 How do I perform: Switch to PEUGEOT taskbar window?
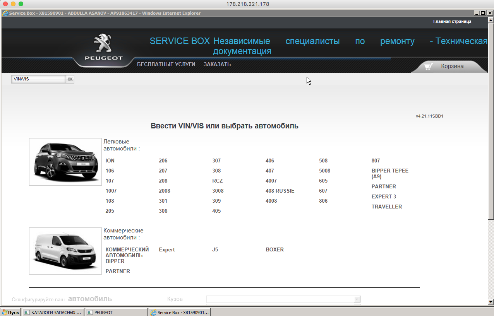(116, 312)
